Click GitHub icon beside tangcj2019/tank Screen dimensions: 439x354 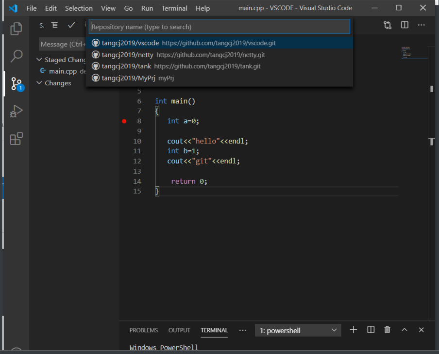coord(96,66)
